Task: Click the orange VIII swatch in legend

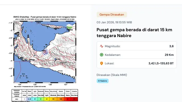Action: click(61, 99)
